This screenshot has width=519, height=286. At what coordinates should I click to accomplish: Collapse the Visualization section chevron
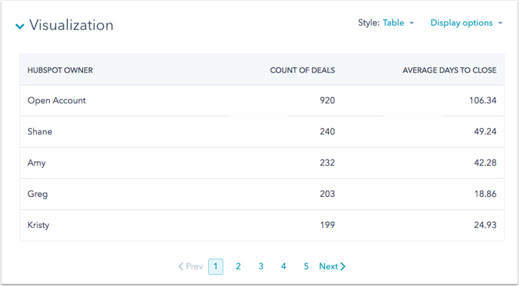coord(20,26)
